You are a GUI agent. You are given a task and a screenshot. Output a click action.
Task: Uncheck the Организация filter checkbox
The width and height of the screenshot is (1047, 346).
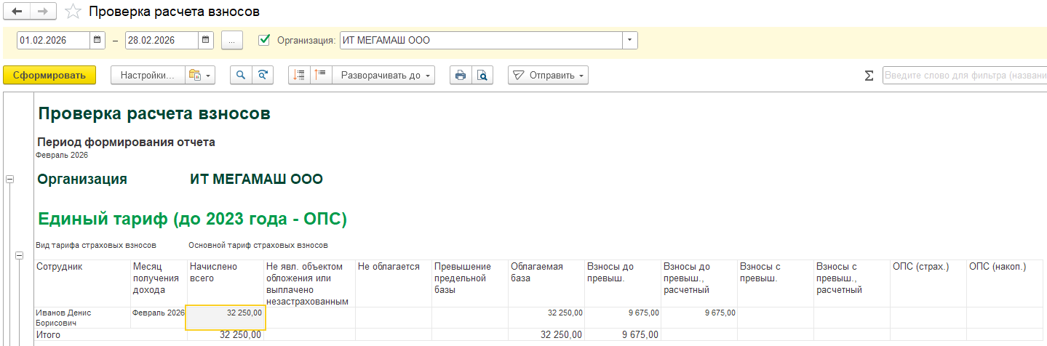(265, 40)
